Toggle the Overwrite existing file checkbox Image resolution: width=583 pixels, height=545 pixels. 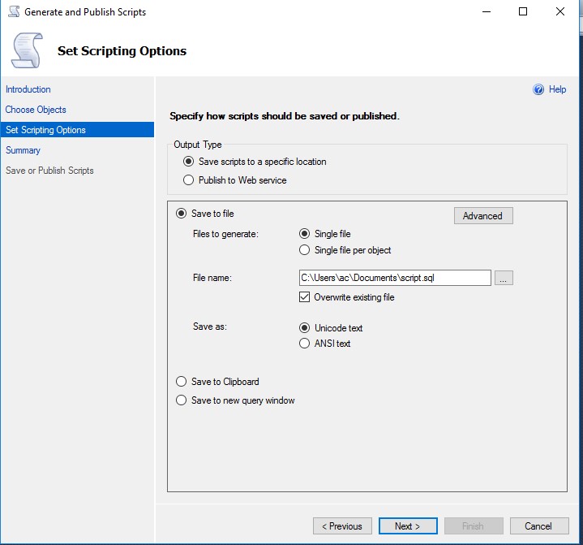305,297
